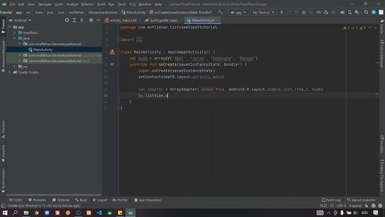The height and width of the screenshot is (217, 385).
Task: Open the Event Log
Action: (x=331, y=200)
